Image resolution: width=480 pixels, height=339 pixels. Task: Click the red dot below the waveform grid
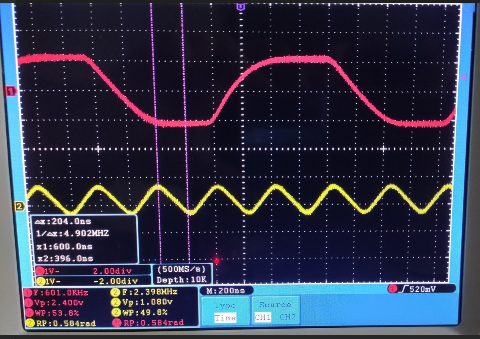(x=217, y=261)
